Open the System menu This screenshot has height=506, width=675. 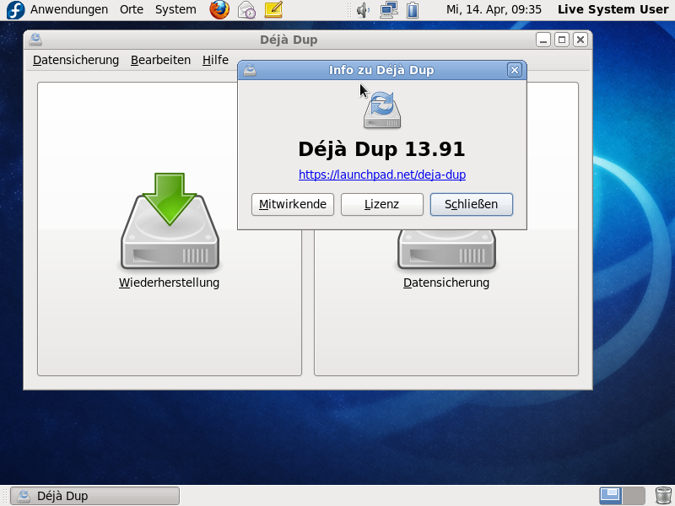[175, 9]
